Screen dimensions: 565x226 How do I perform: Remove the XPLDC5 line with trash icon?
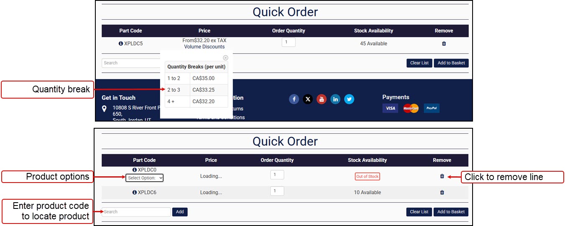click(444, 43)
